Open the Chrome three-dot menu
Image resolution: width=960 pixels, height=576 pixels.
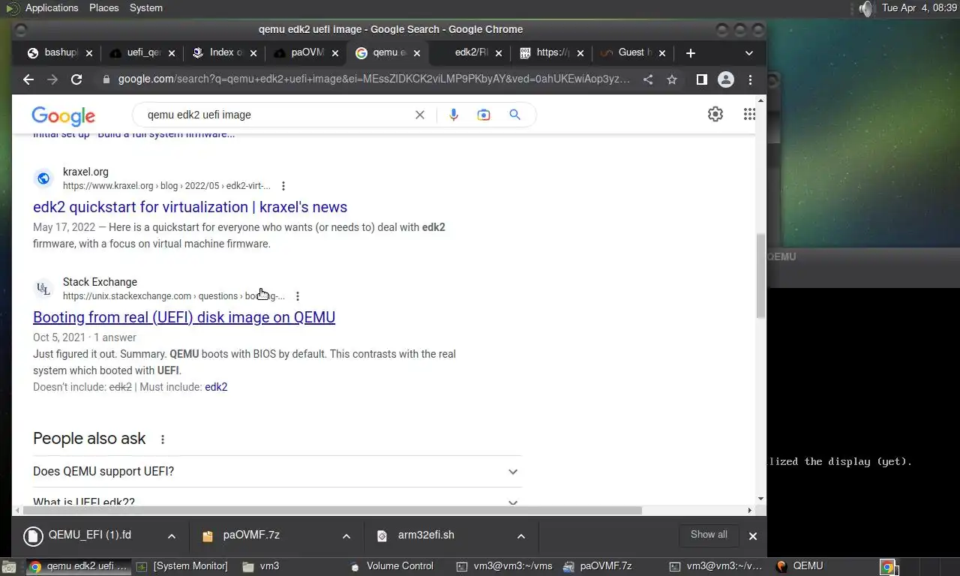(x=750, y=79)
